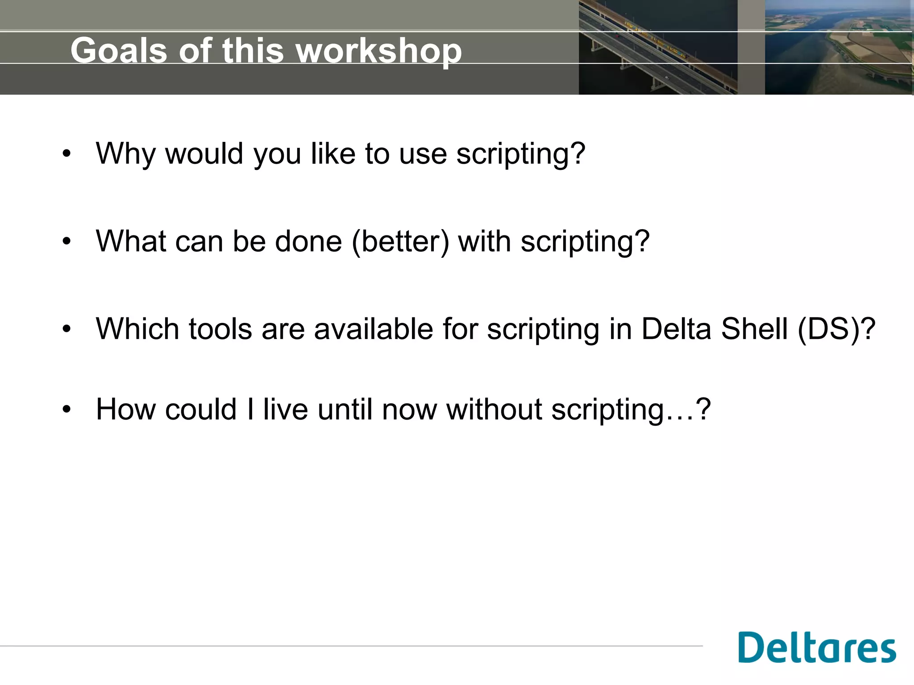The height and width of the screenshot is (685, 914).
Task: Click the Deltares logo
Action: tap(817, 648)
